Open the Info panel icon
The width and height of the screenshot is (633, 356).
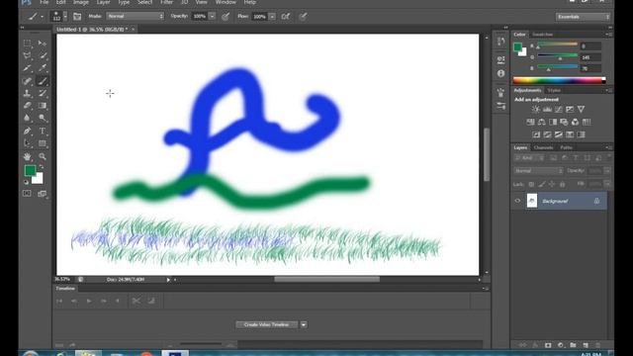coord(501,73)
